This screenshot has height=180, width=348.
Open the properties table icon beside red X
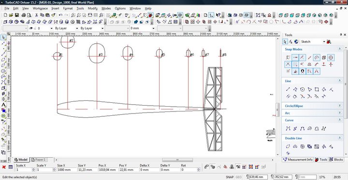point(11,167)
